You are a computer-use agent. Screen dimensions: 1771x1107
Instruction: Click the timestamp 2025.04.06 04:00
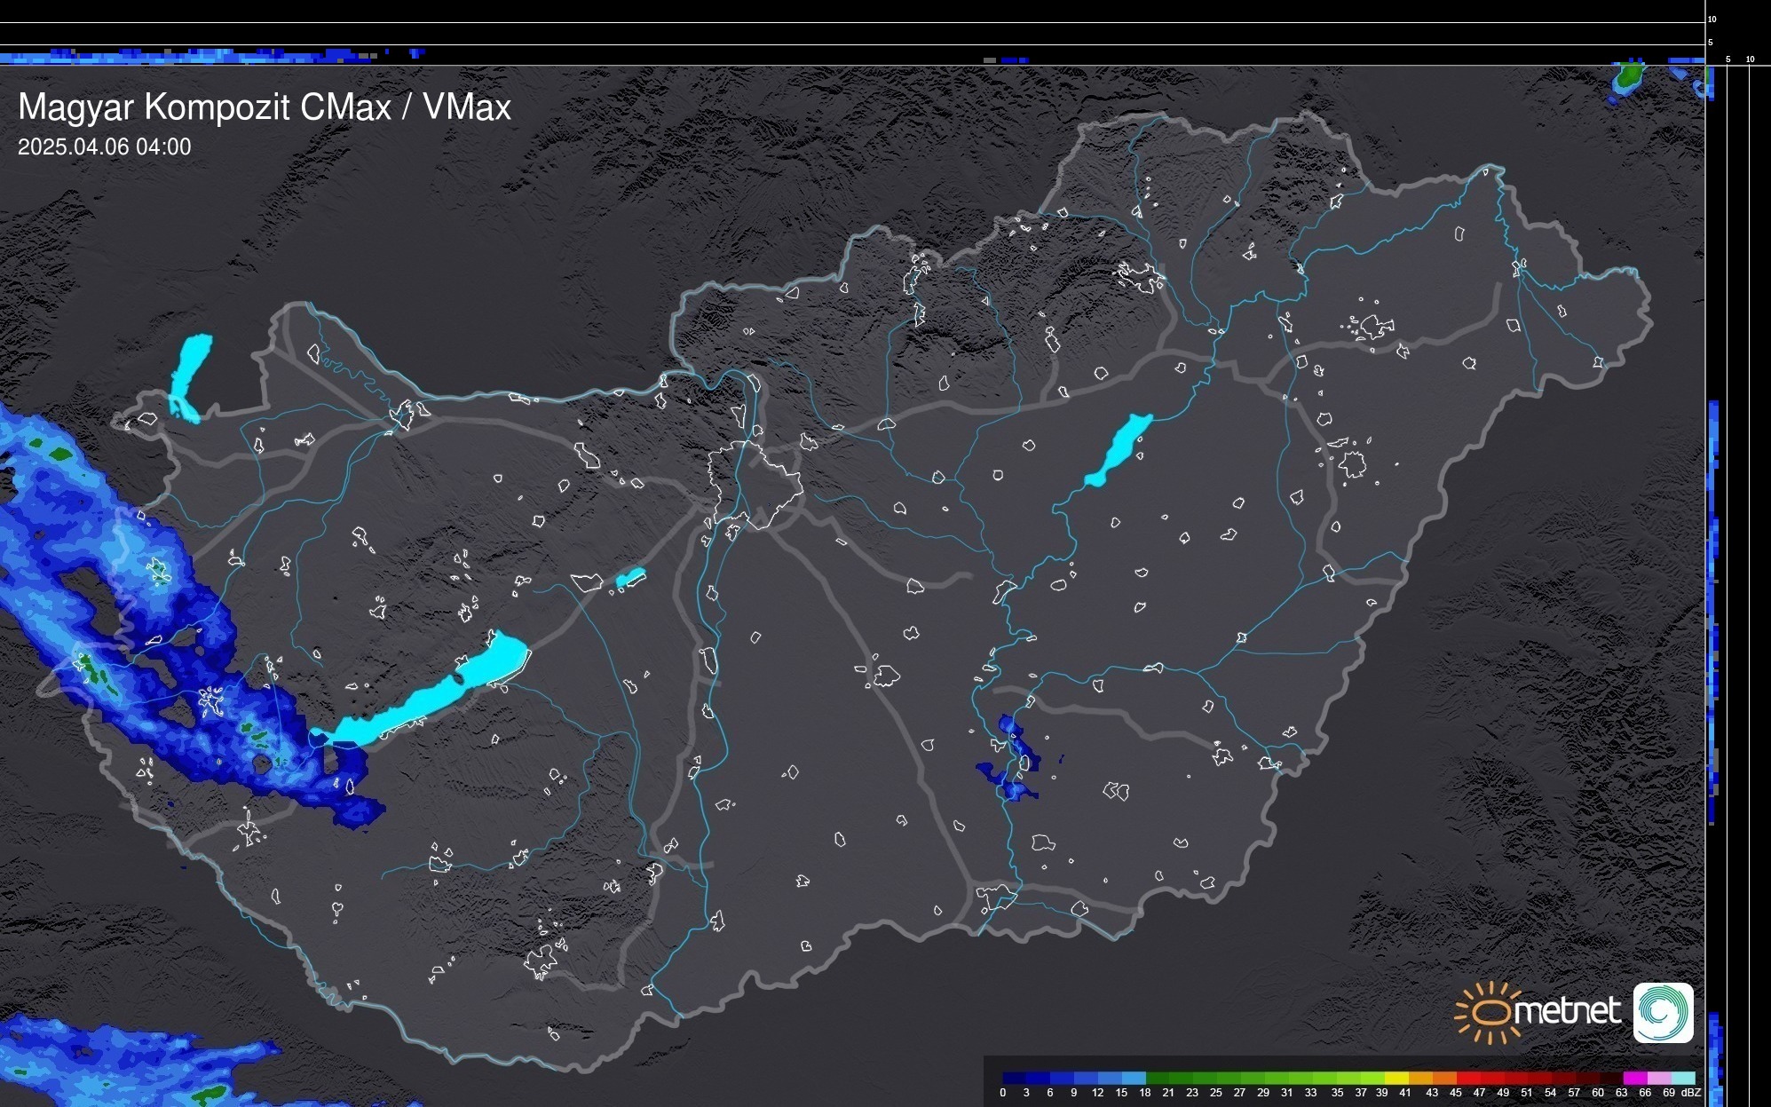(x=104, y=147)
